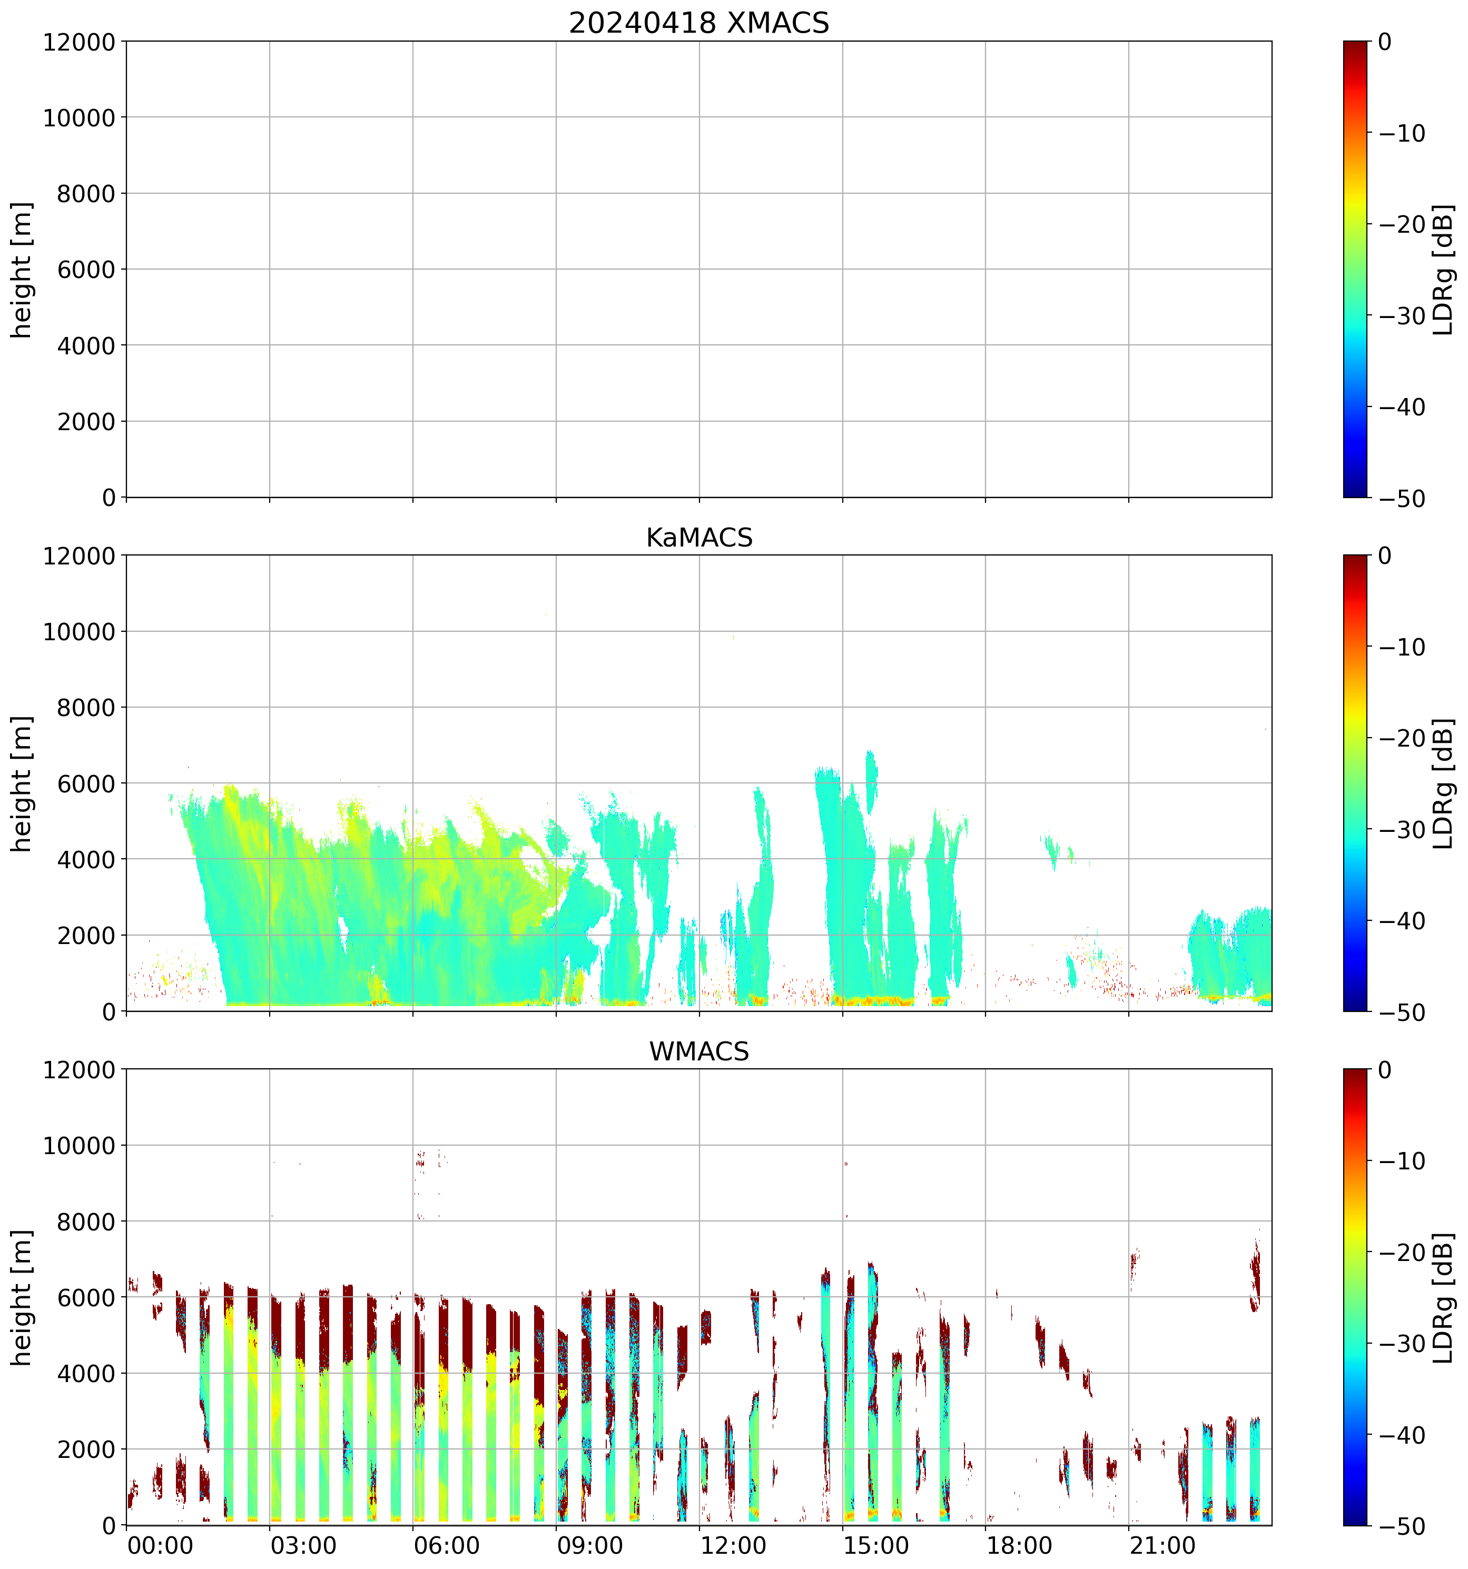The height and width of the screenshot is (1569, 1468).
Task: Click the 00:00 time axis label
Action: point(160,1546)
